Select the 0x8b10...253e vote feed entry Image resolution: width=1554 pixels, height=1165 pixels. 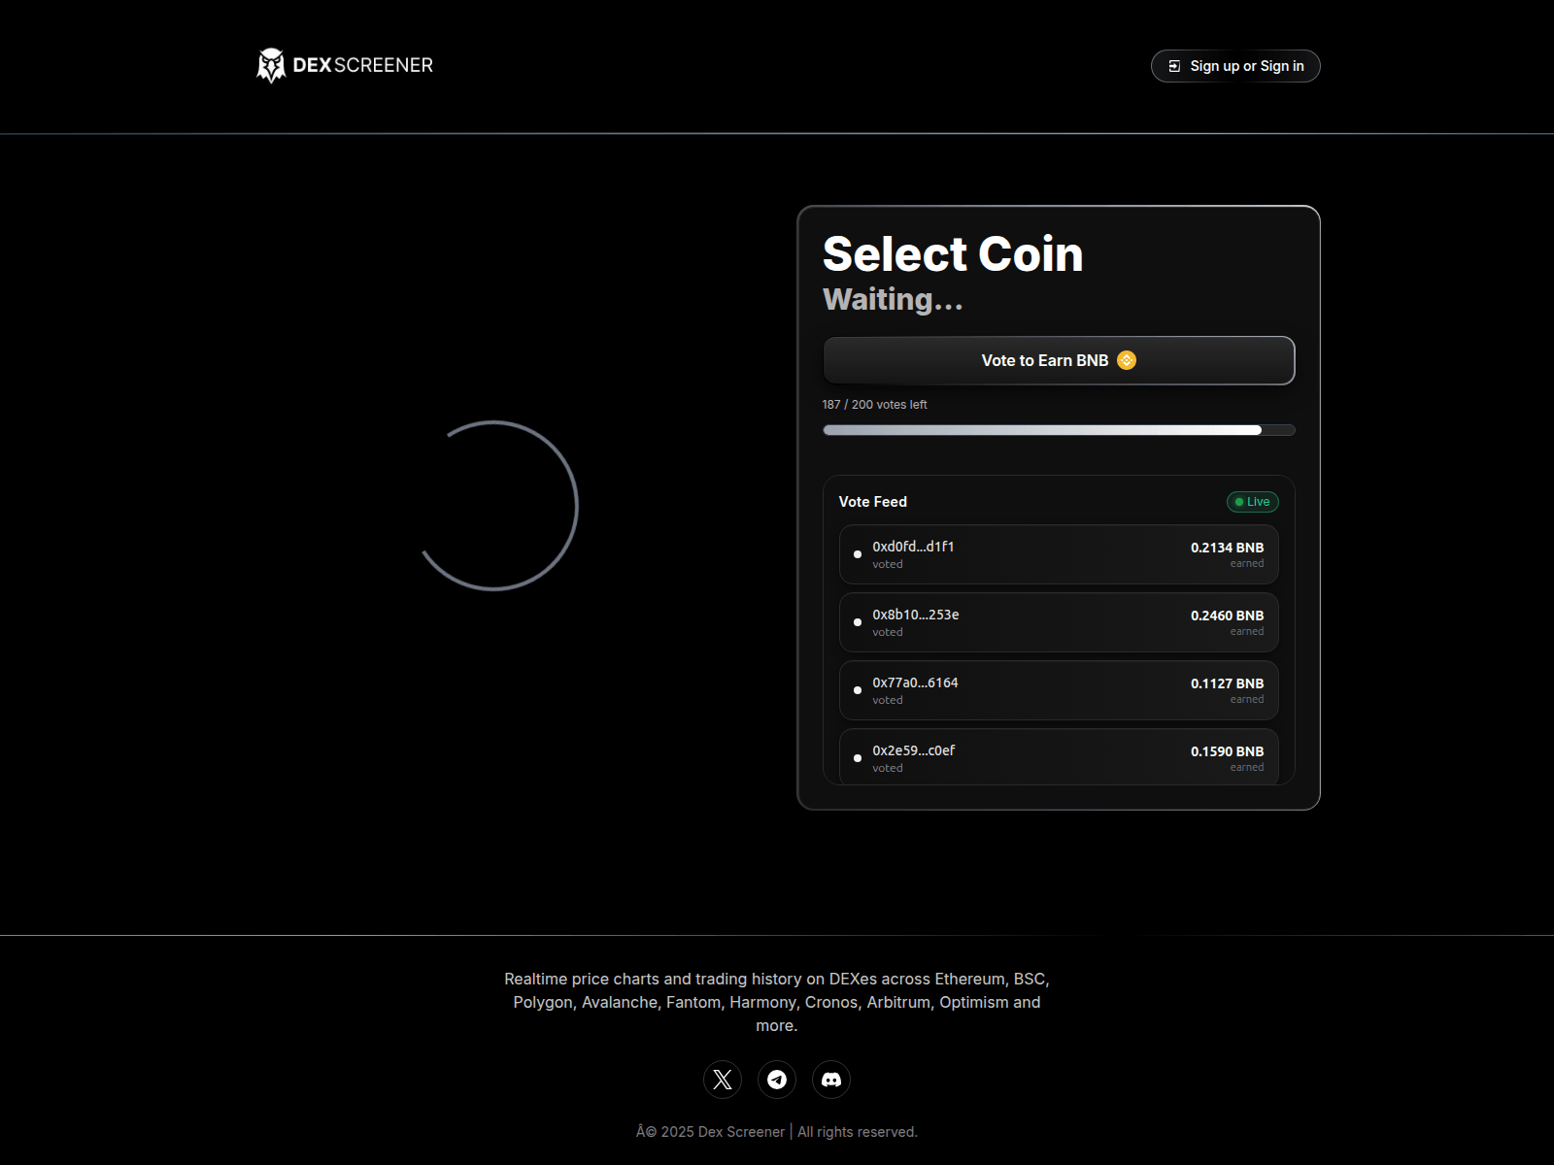point(1059,622)
